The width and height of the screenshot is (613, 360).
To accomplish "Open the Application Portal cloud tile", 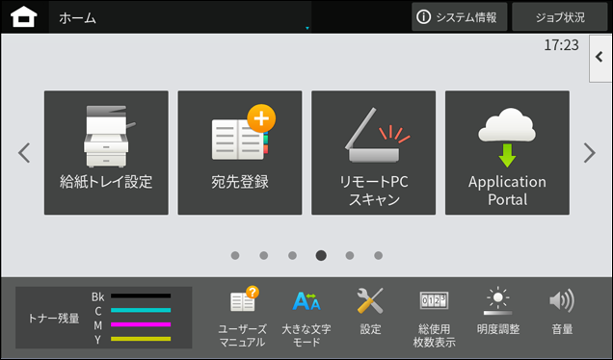I will click(x=507, y=153).
